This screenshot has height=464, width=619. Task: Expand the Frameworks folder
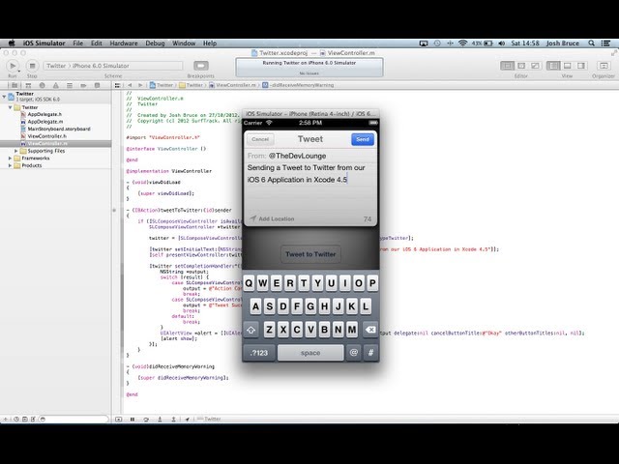pyautogui.click(x=11, y=159)
